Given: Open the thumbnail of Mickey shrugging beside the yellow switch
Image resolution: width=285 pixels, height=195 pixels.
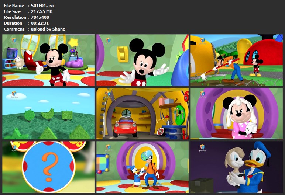Looking at the screenshot, I should (x=142, y=60).
